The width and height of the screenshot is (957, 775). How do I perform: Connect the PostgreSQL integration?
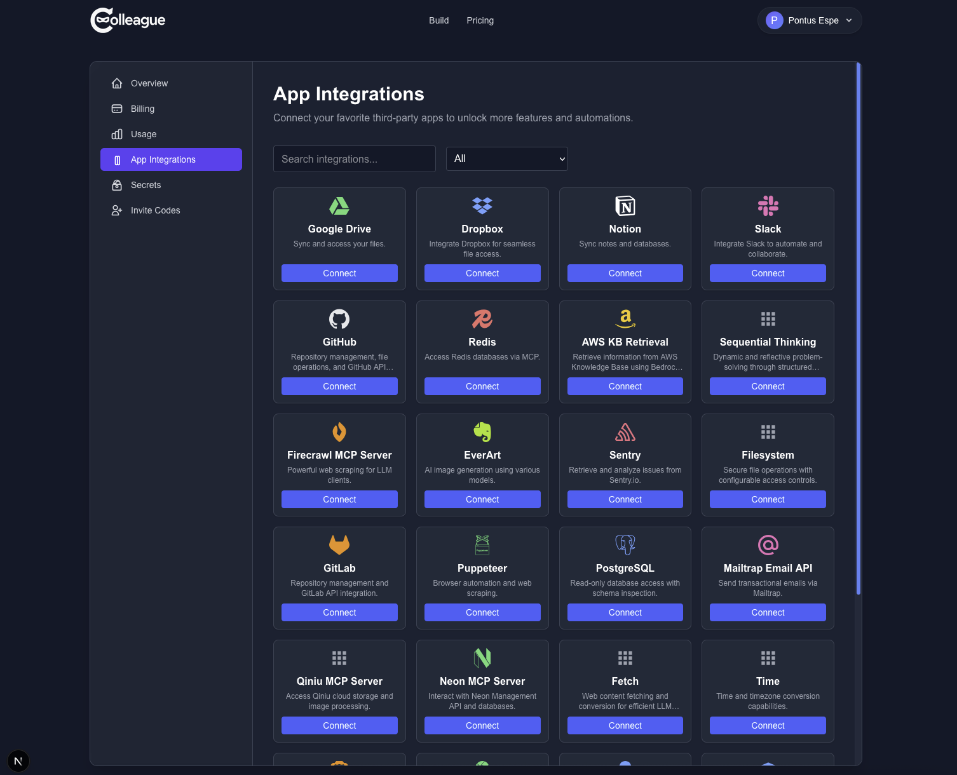(x=625, y=612)
